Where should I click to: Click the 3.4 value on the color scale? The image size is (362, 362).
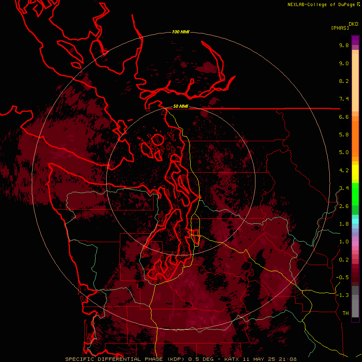(x=344, y=188)
